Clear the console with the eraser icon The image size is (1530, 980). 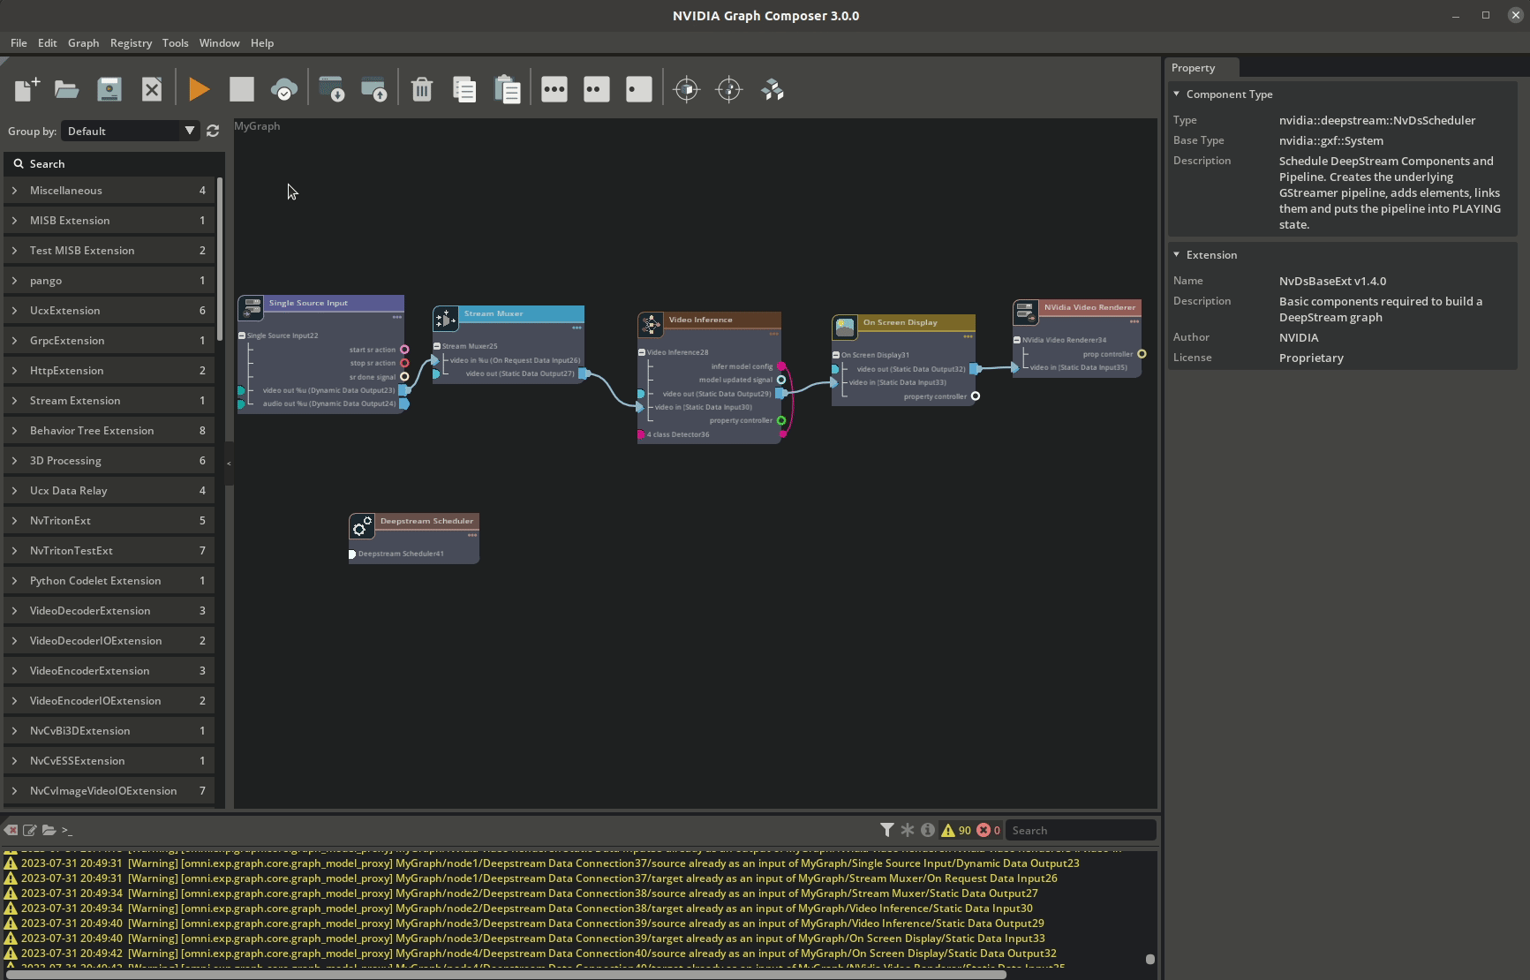[11, 830]
